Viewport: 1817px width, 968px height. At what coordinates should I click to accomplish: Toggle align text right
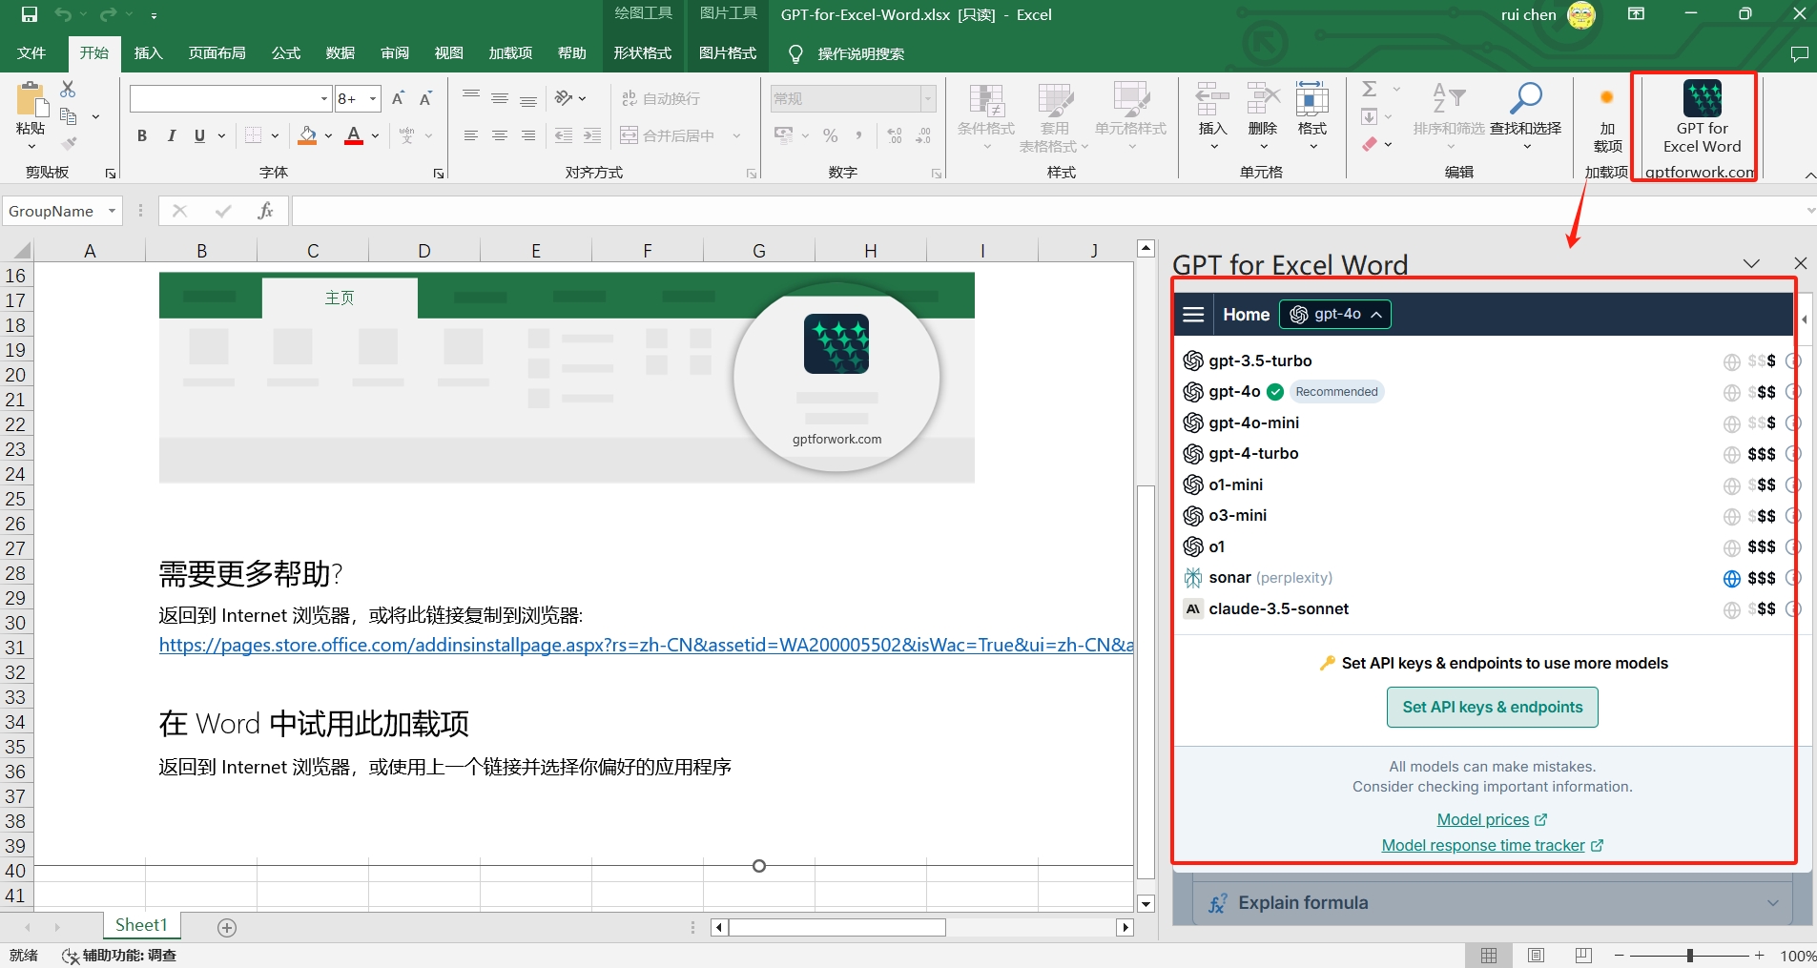(x=528, y=135)
